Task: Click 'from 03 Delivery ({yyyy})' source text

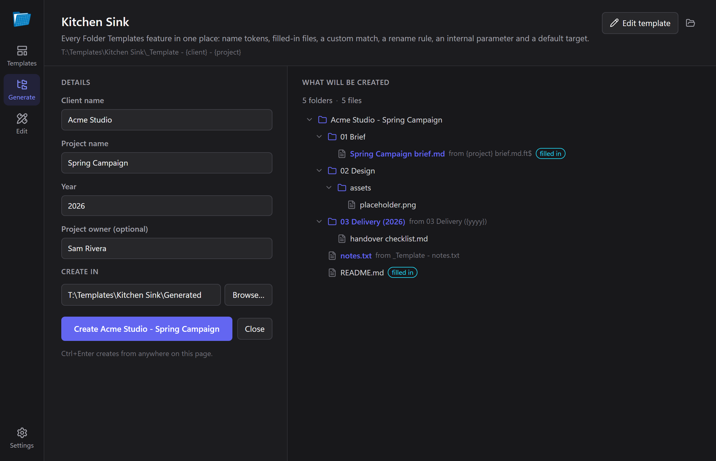Action: pos(448,221)
